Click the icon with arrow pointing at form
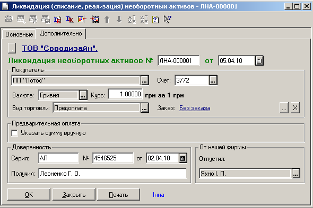Image resolution: width=313 pixels, height=208 pixels. [x=82, y=20]
